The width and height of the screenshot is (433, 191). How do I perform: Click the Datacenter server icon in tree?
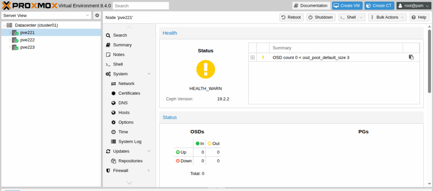pos(9,25)
